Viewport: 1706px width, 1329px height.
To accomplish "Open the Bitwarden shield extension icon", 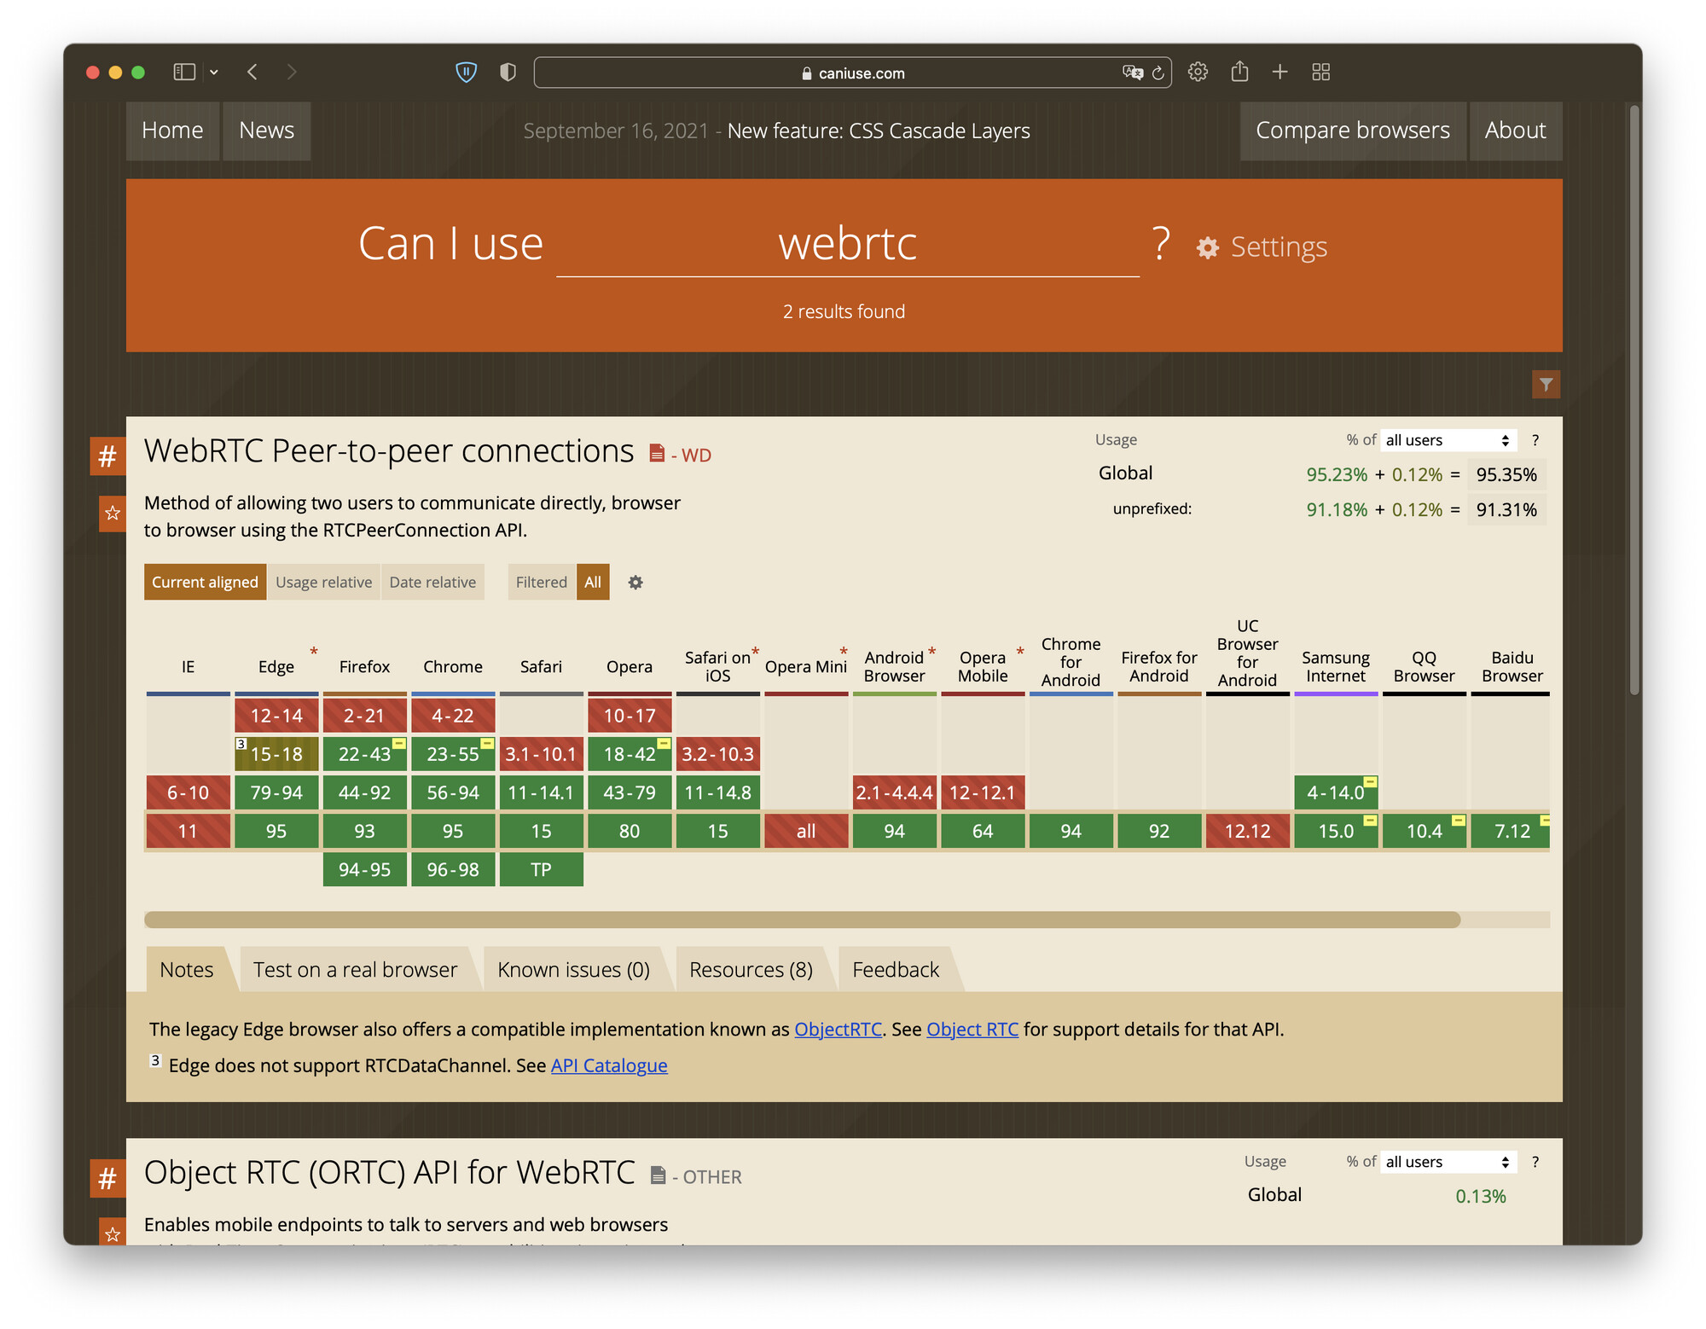I will click(466, 73).
